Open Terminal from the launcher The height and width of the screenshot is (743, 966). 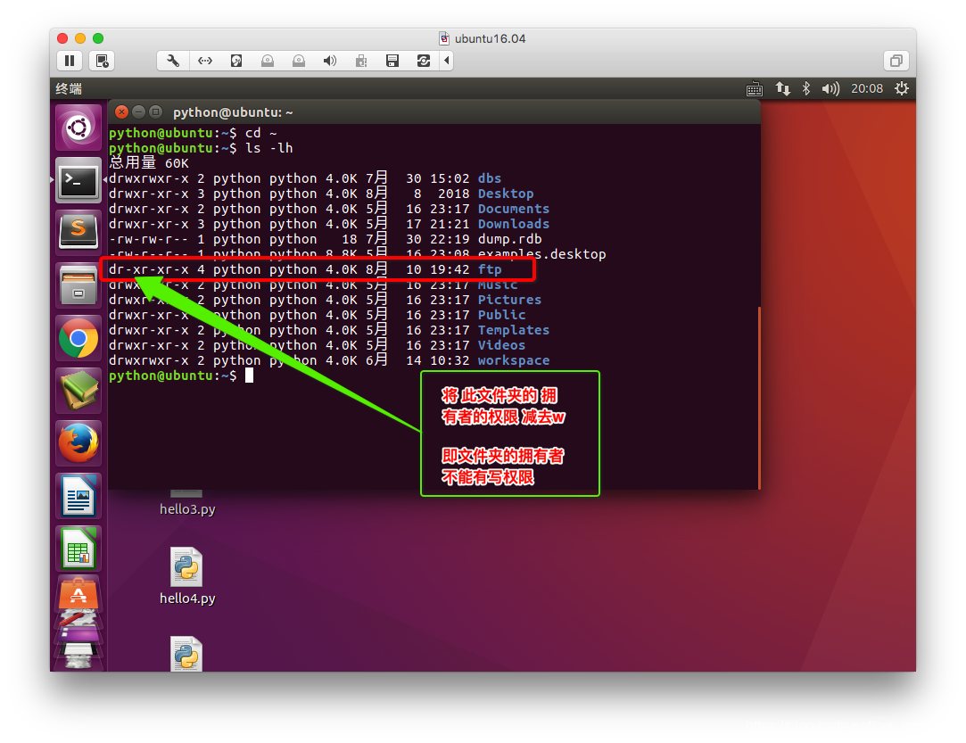click(78, 180)
